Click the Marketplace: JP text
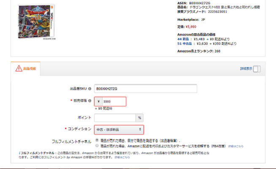 (x=191, y=19)
